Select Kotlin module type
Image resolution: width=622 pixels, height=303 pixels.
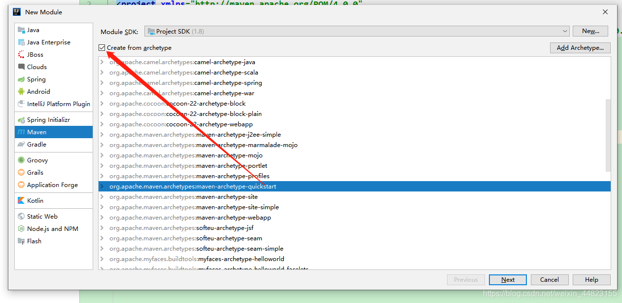point(54,200)
